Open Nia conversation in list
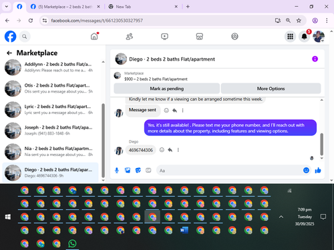This screenshot has height=250, width=334. click(x=50, y=151)
